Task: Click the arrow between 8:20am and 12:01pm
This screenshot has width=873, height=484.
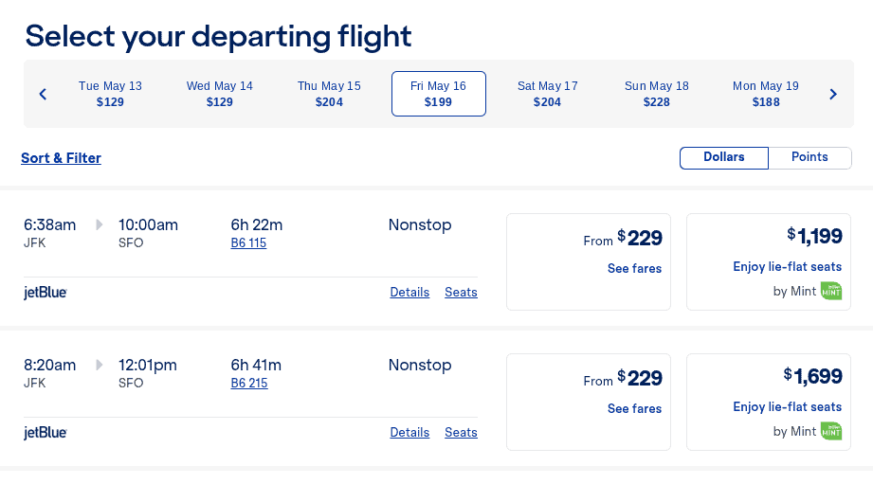Action: point(100,365)
